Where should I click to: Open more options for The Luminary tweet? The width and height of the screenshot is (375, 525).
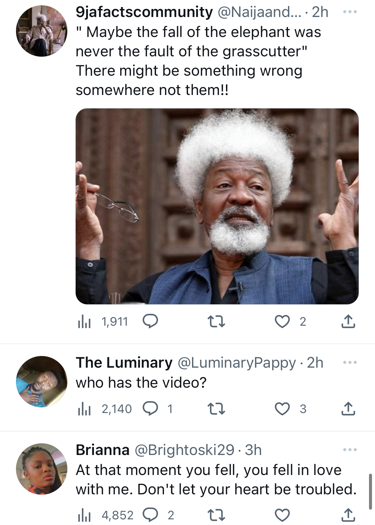coord(350,362)
